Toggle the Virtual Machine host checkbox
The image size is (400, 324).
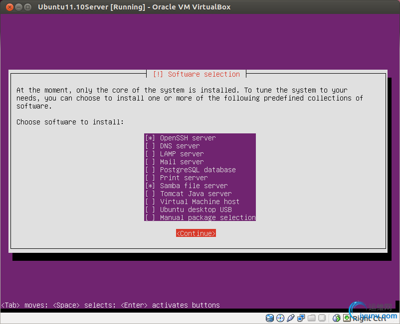(150, 202)
